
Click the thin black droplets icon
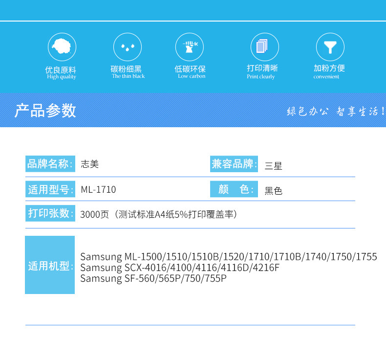pos(128,47)
